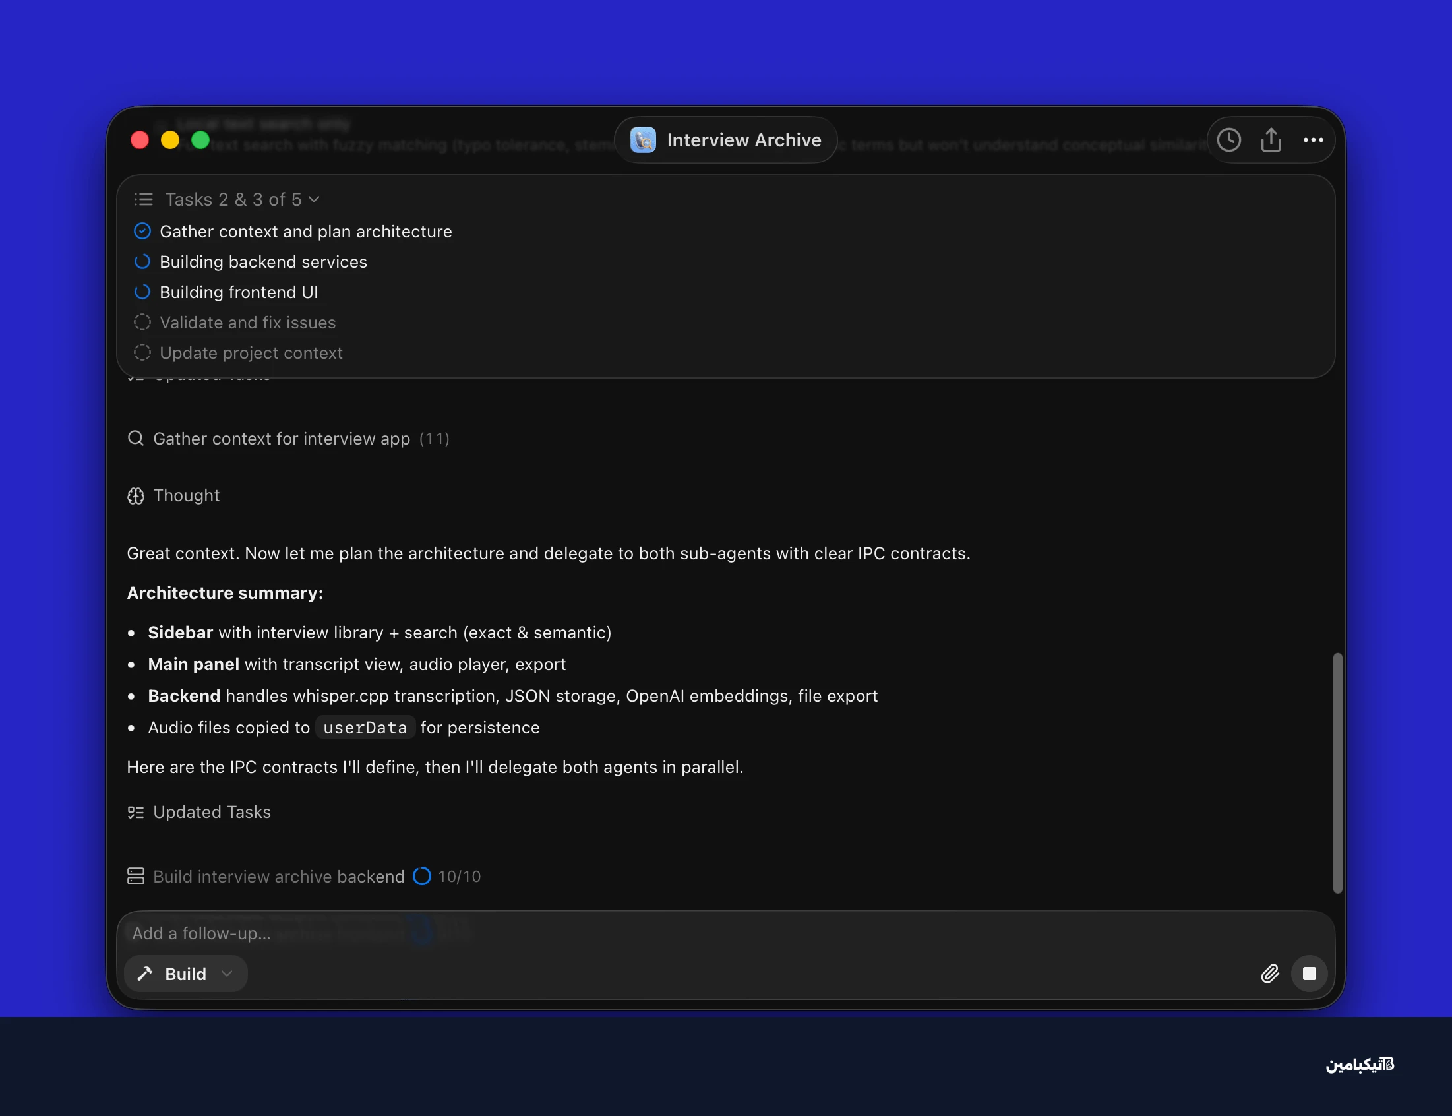
Task: Click the Thought brain icon
Action: point(135,496)
